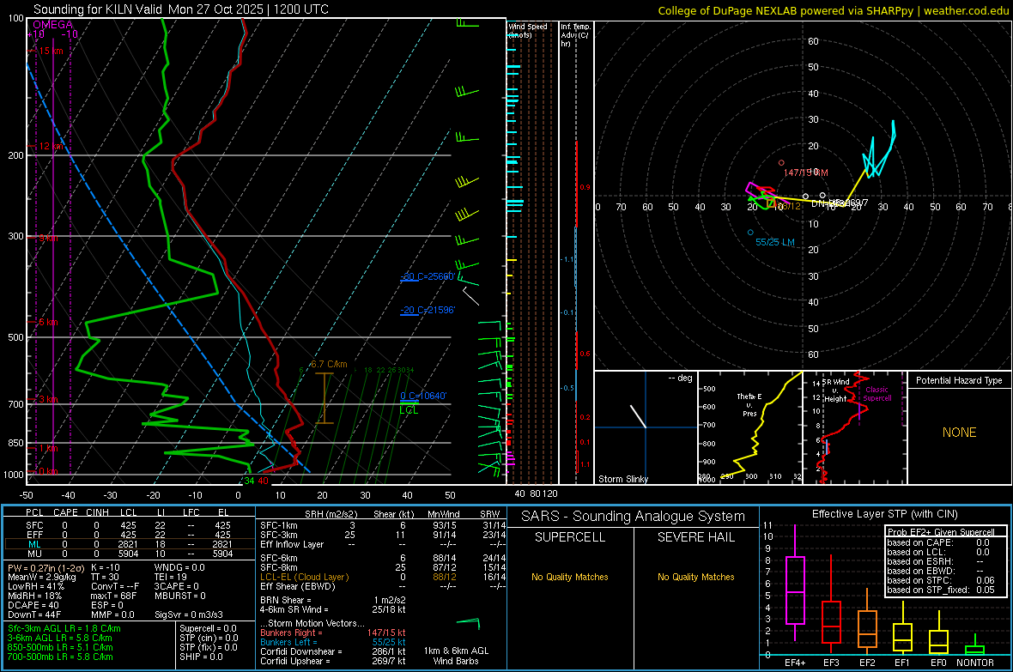Click the 'Supercell = 0.0' composite value
The image size is (1013, 672).
208,629
